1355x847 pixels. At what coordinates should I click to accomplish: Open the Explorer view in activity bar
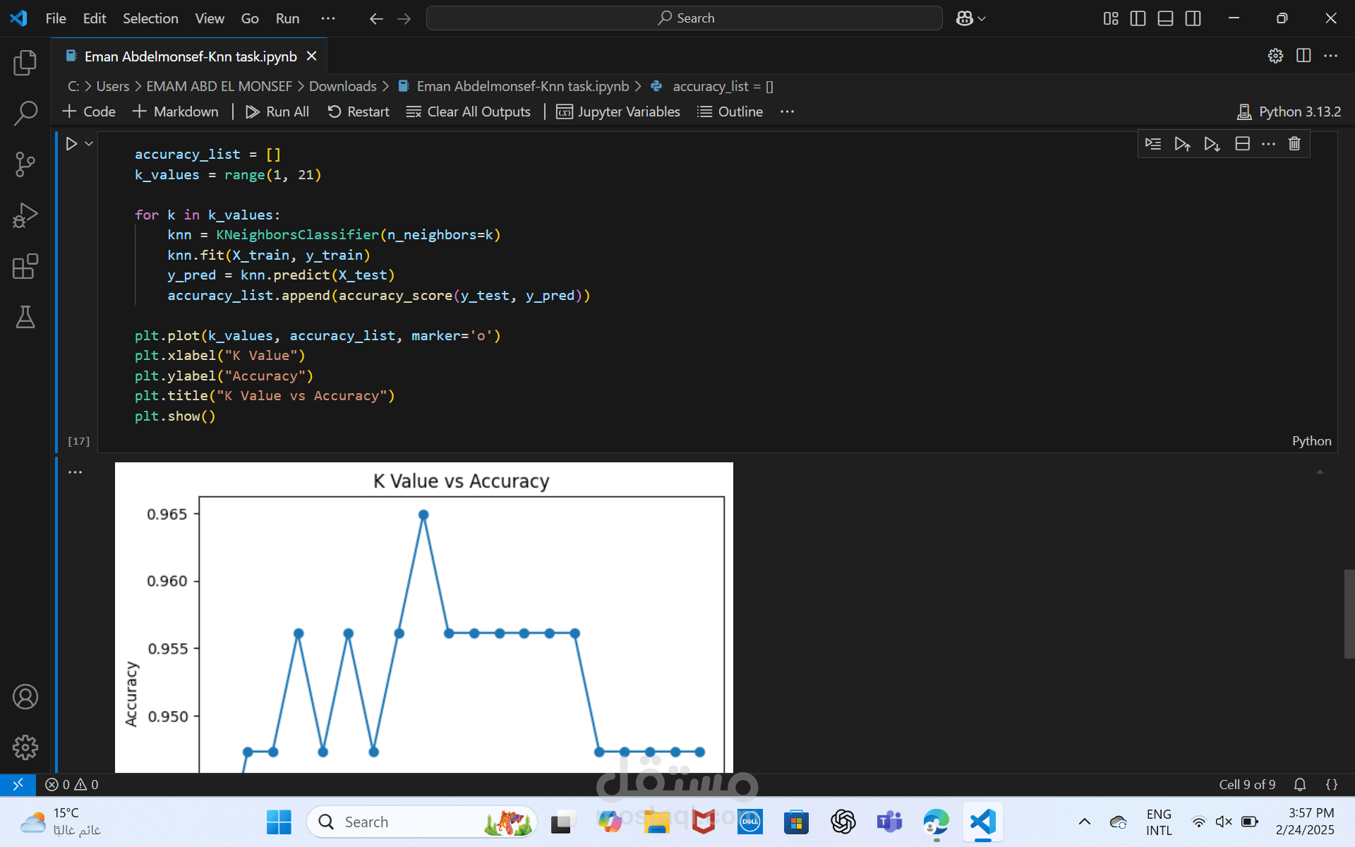25,63
